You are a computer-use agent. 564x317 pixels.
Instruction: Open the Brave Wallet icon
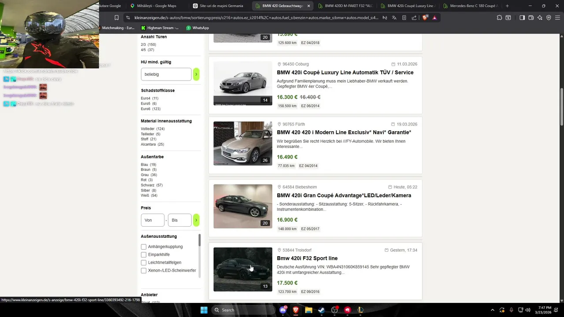click(531, 18)
